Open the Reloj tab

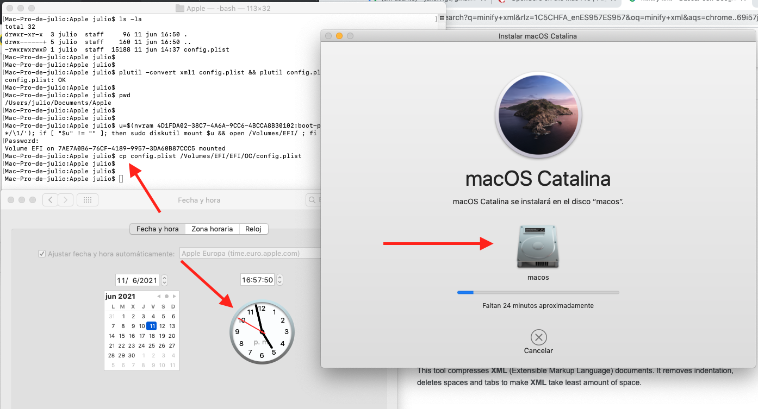point(253,229)
